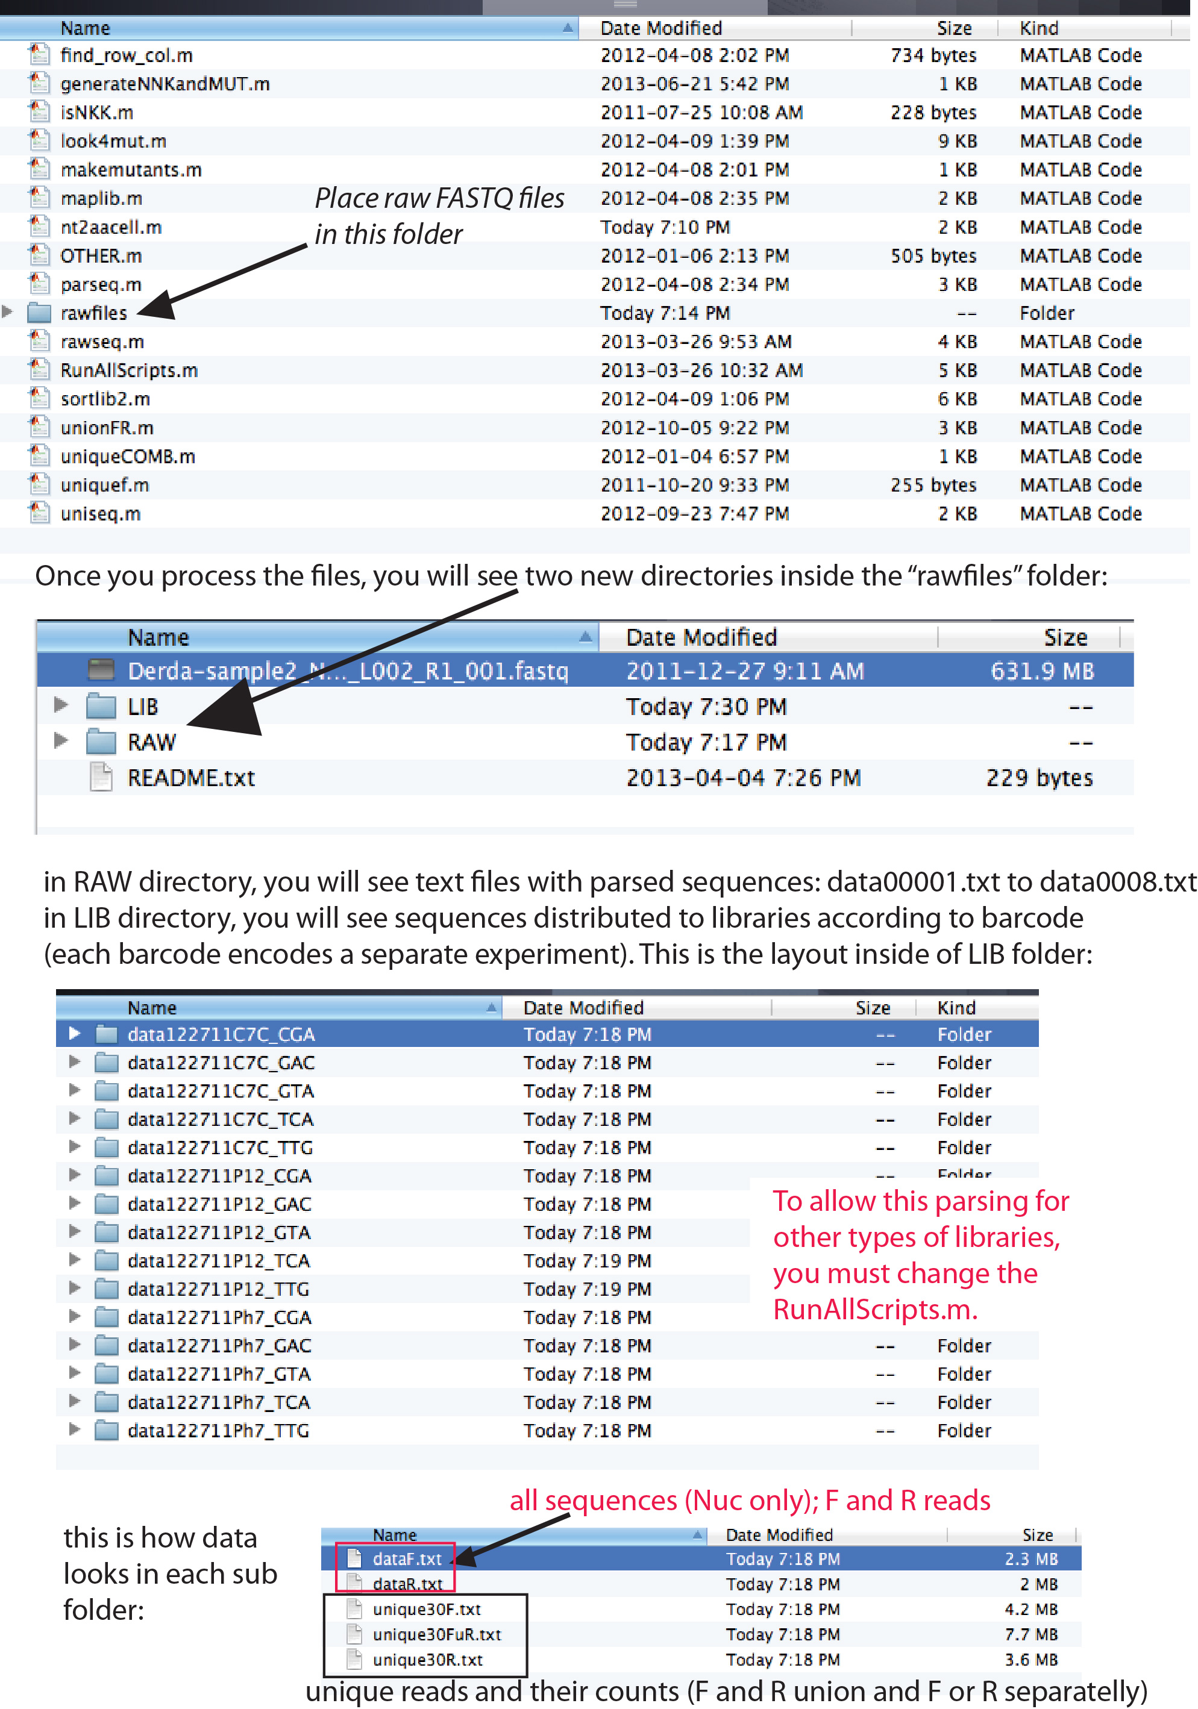Expand the data122711C7C_GTA folder triangle
The image size is (1198, 1709).
tap(75, 1089)
